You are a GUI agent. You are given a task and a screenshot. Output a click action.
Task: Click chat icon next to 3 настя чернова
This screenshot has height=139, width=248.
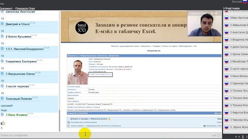tap(2, 86)
